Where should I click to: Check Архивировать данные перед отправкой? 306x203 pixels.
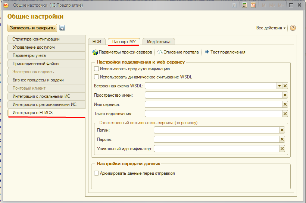pyautogui.click(x=97, y=173)
